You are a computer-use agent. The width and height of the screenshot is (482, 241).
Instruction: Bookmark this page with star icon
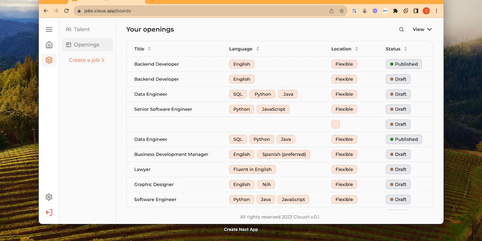click(342, 11)
